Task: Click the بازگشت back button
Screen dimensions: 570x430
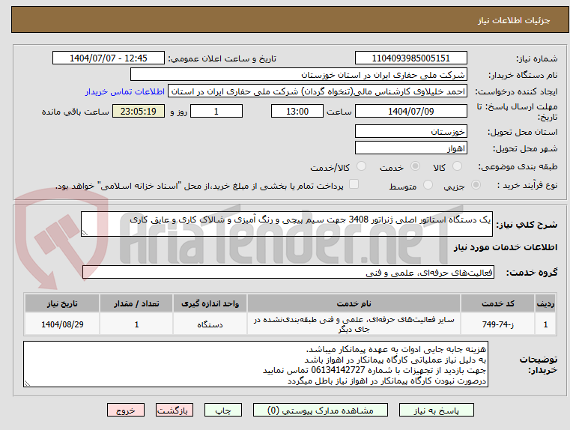Action: (x=174, y=411)
